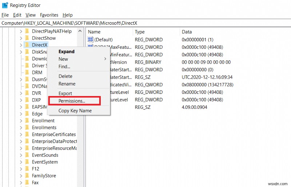The height and width of the screenshot is (187, 291).
Task: Click the tree scrollbar up arrow
Action: pos(80,31)
